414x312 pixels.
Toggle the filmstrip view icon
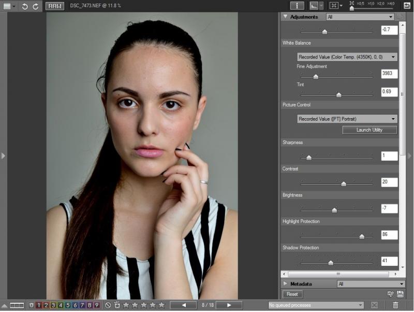pos(17,306)
